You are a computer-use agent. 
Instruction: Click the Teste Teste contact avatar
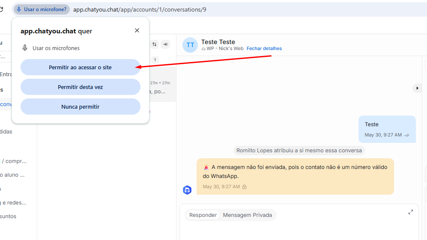[190, 45]
